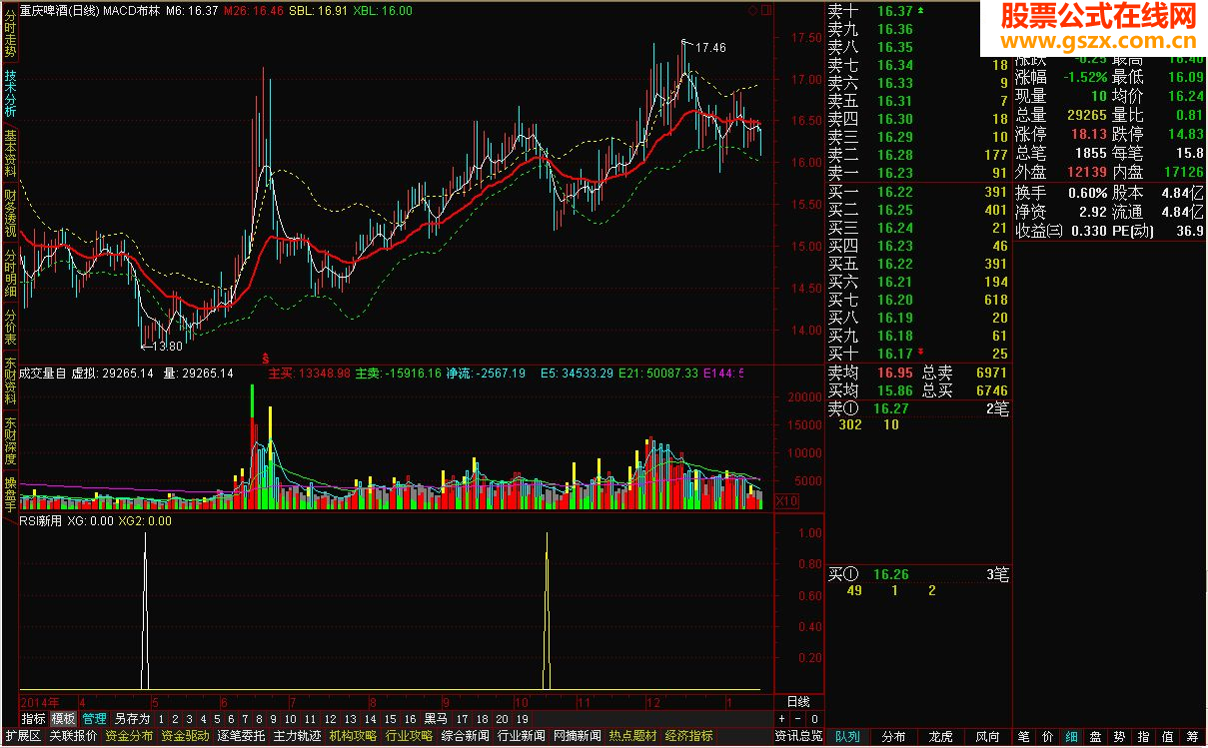Zoom in chart with plus button
The height and width of the screenshot is (748, 1208).
[x=782, y=719]
